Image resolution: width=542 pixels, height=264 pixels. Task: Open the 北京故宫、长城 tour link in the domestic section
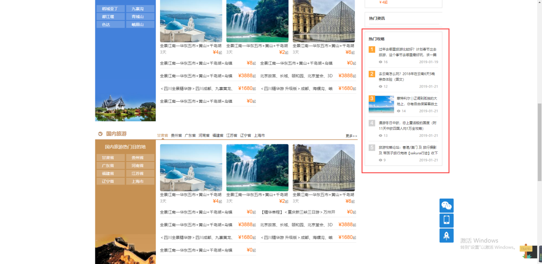[x=296, y=225]
